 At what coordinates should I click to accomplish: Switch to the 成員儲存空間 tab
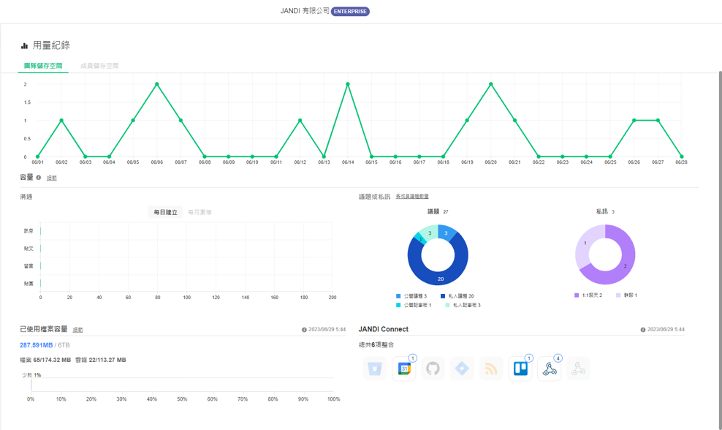[99, 66]
